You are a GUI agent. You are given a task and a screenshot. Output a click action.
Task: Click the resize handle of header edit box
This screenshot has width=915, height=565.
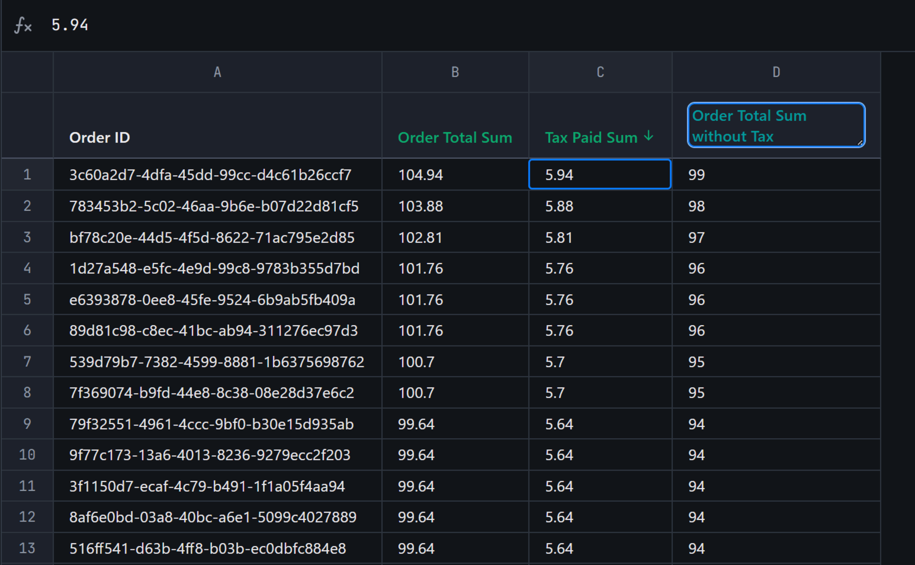click(860, 142)
